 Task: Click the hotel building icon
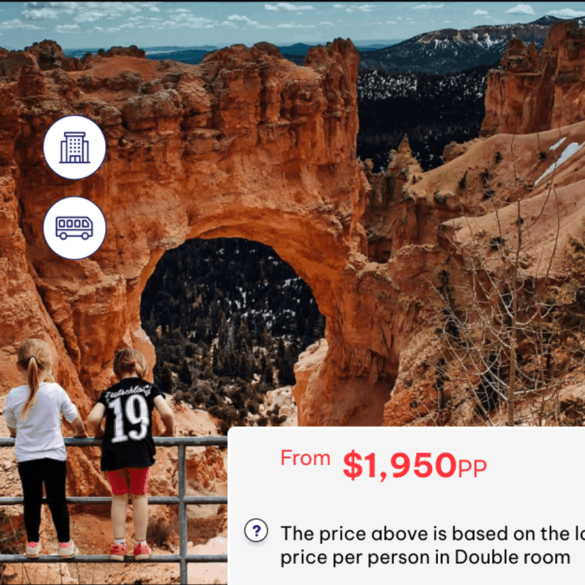(74, 147)
